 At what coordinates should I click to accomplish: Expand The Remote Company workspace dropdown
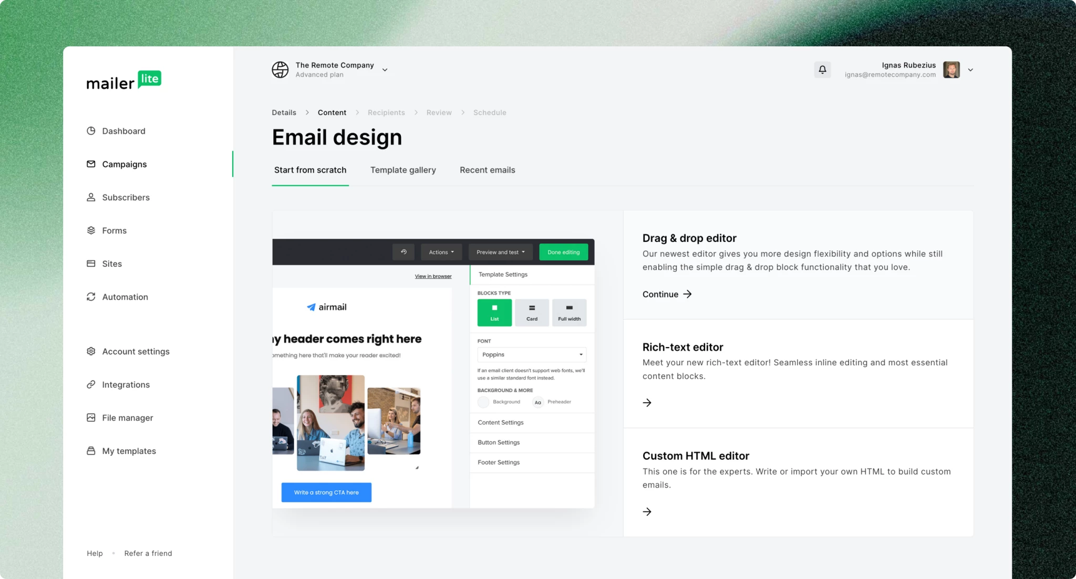(385, 69)
